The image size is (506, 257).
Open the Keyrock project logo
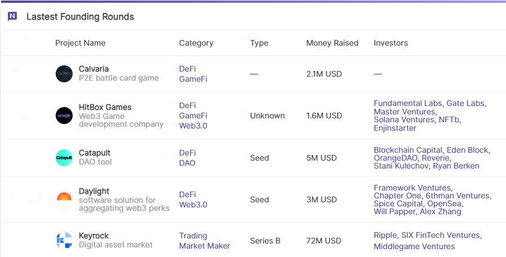[x=64, y=241]
